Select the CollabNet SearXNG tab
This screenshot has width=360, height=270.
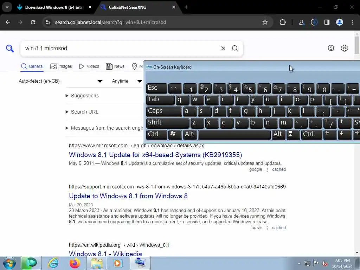point(138,7)
